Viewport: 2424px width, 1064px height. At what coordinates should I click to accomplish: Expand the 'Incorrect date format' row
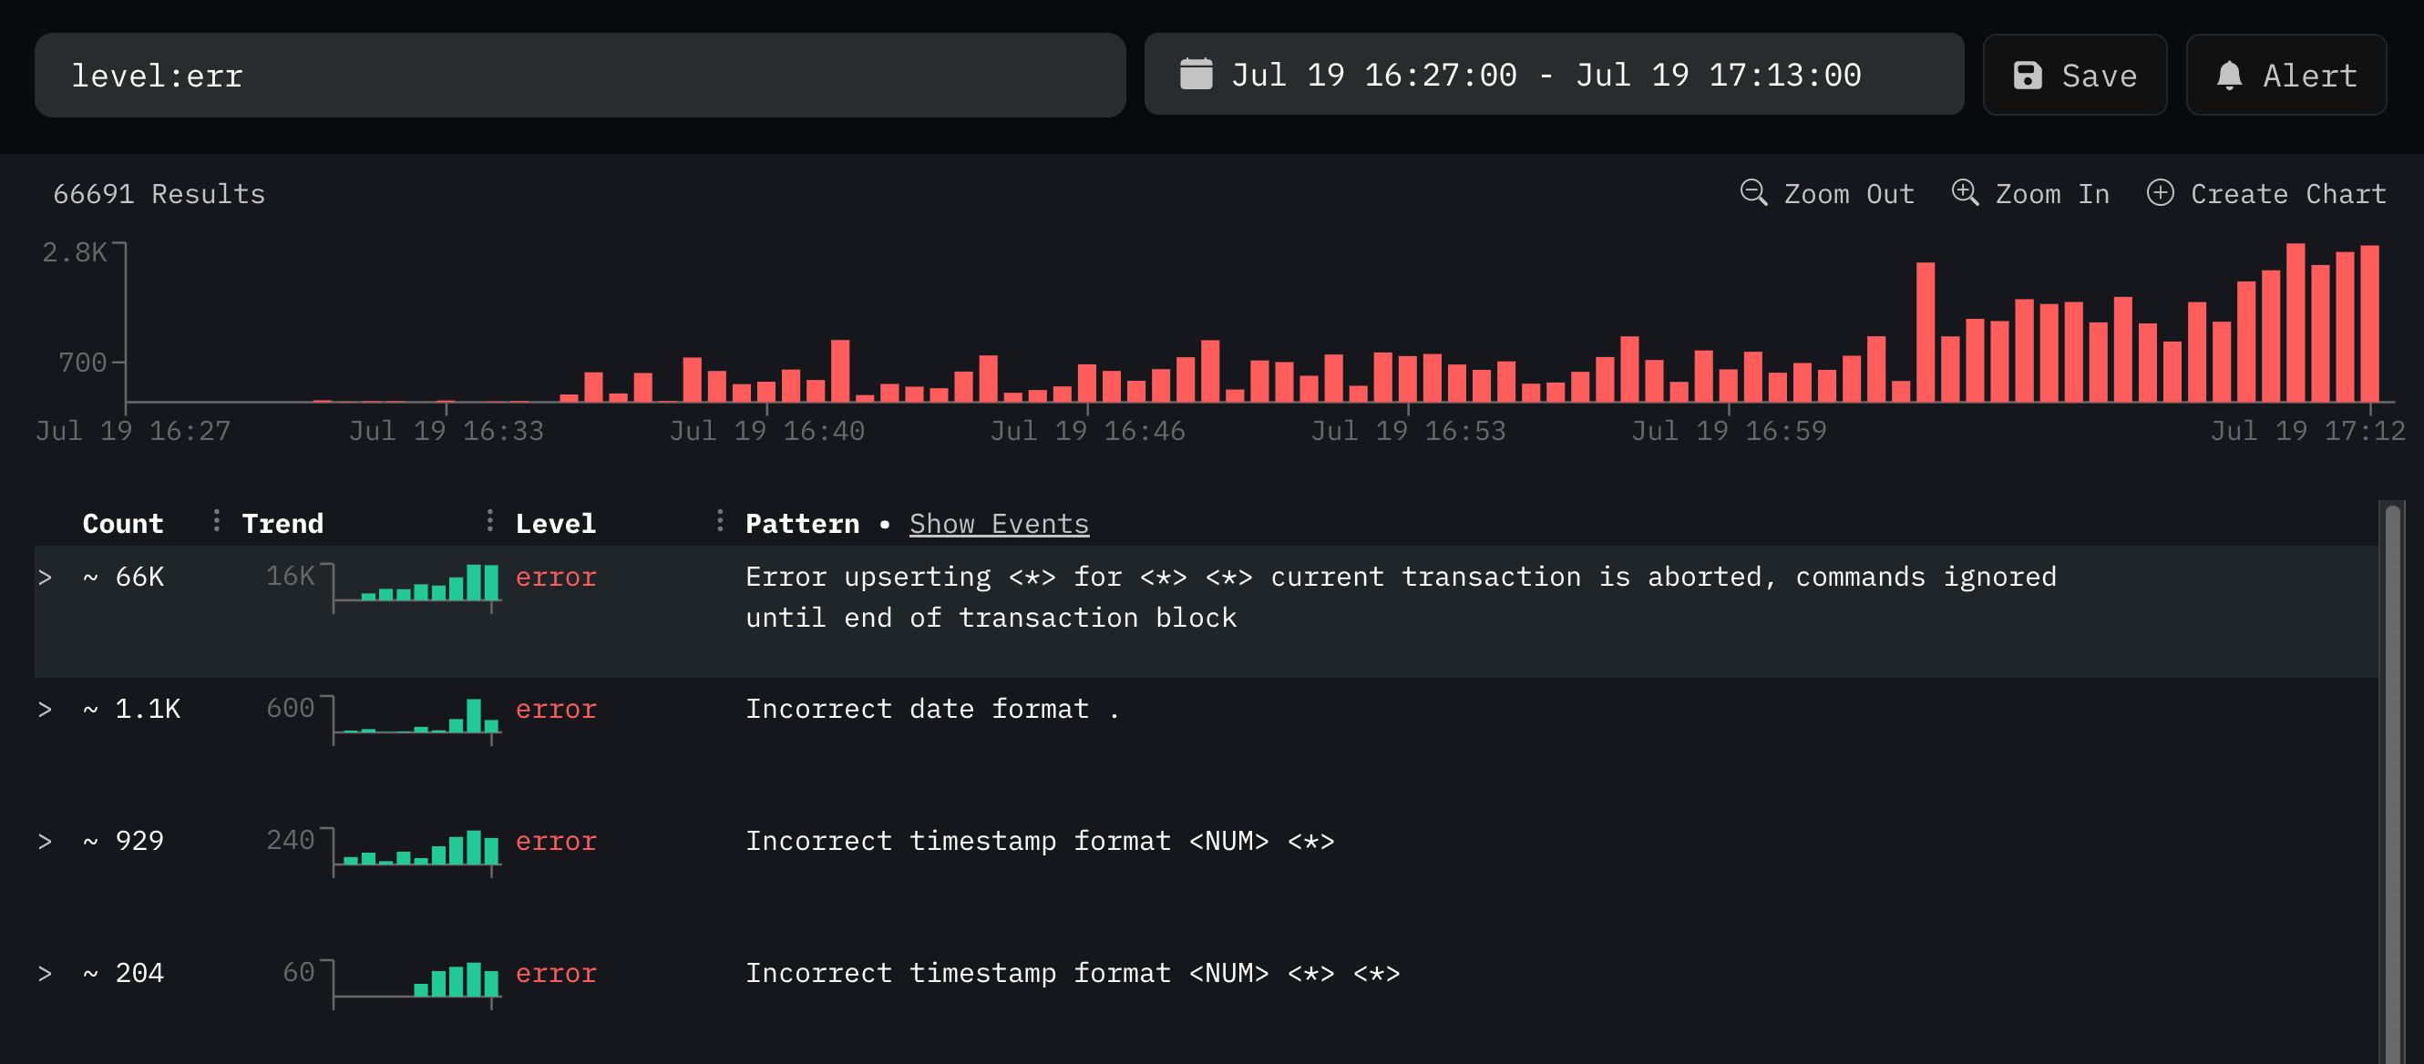(x=46, y=711)
